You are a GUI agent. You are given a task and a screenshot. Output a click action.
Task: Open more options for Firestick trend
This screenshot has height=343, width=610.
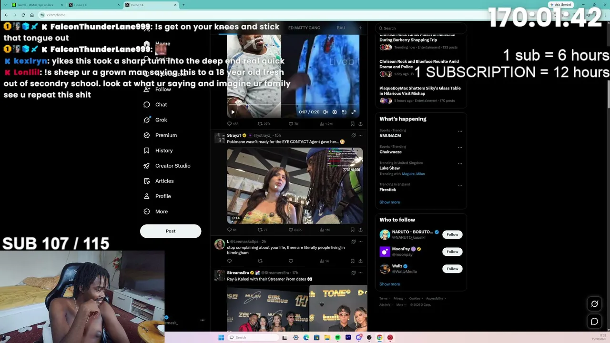460,185
